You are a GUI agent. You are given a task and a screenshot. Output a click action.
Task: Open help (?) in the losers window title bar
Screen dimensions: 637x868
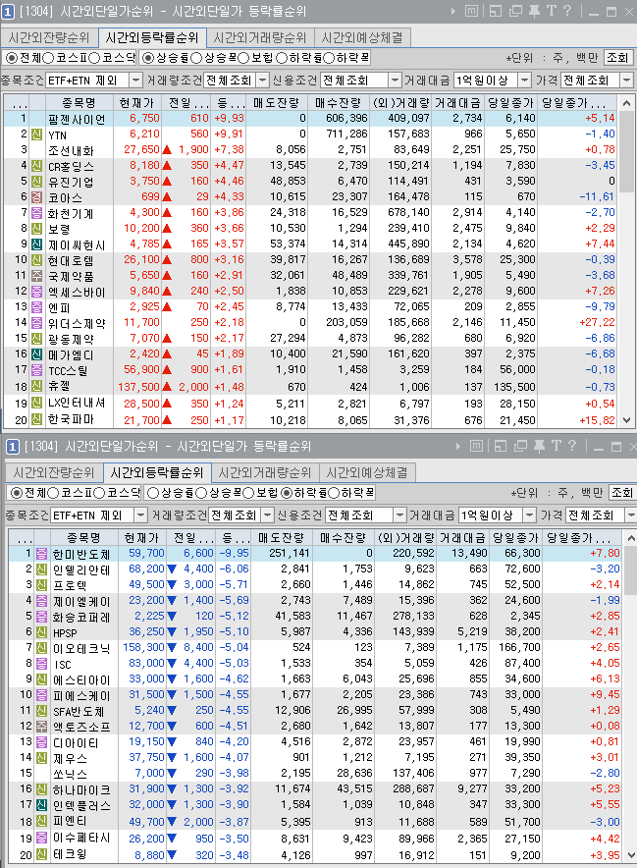point(572,446)
